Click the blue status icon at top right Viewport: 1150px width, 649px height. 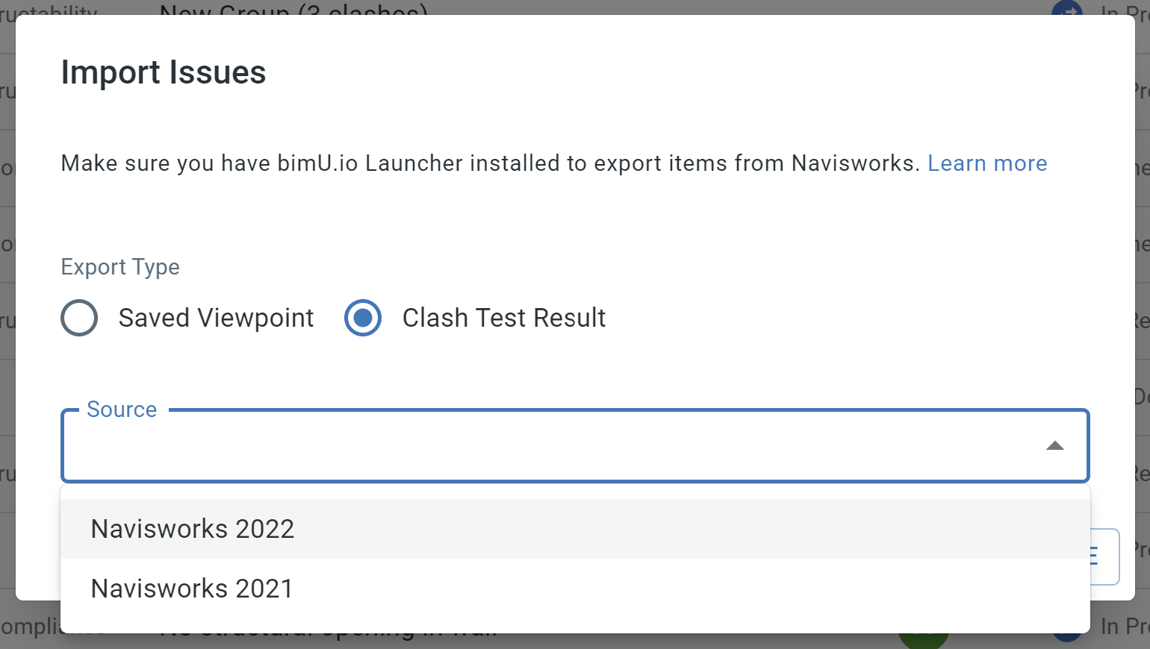1067,8
